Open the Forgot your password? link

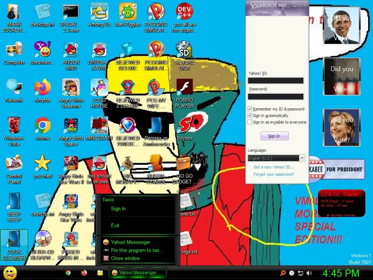point(274,174)
